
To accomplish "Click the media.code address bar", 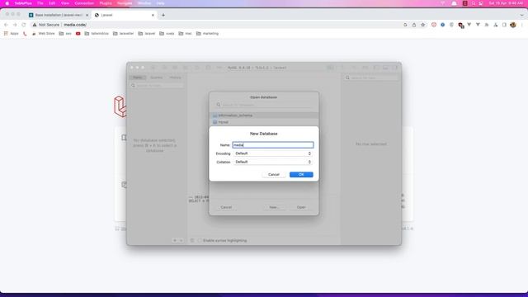I will tap(75, 25).
